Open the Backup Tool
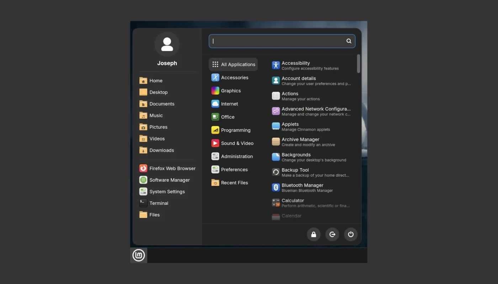The image size is (498, 284). click(x=295, y=172)
